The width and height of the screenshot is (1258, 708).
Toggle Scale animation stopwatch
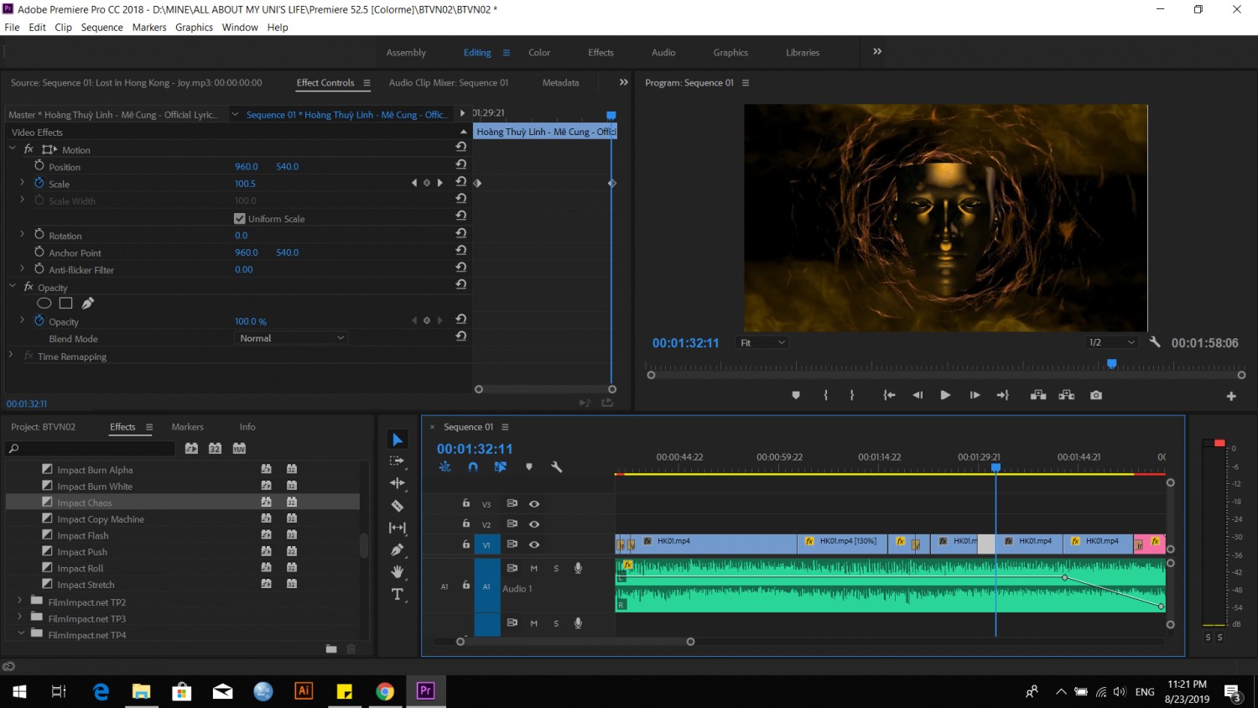coord(39,183)
